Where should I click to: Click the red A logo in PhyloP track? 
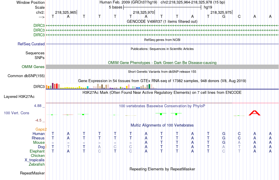pyautogui.click(x=255, y=113)
